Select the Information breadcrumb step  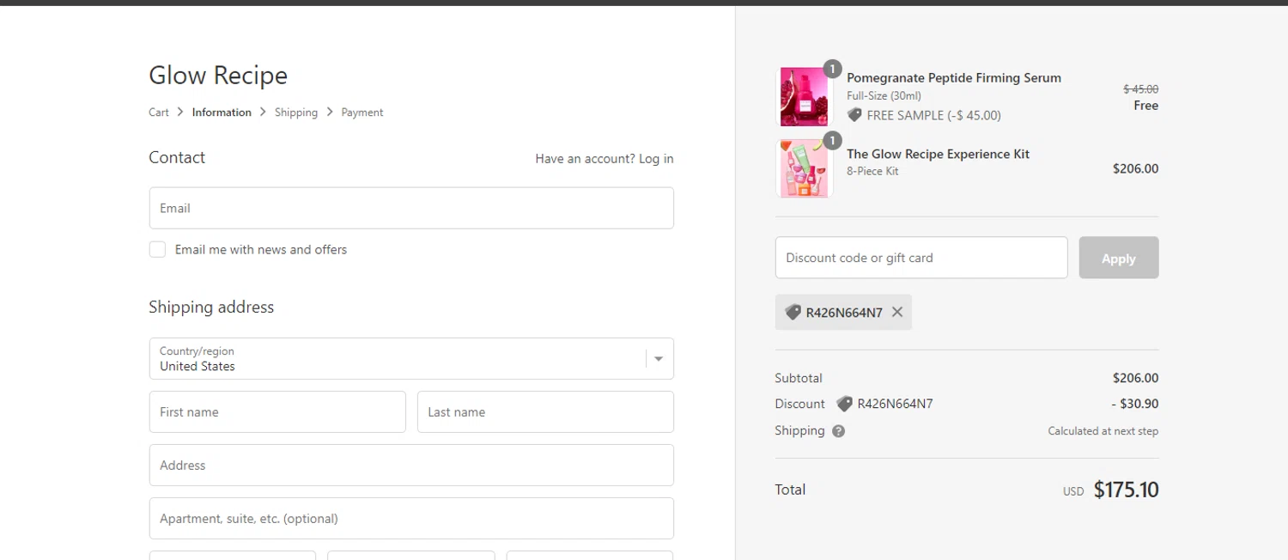[222, 113]
